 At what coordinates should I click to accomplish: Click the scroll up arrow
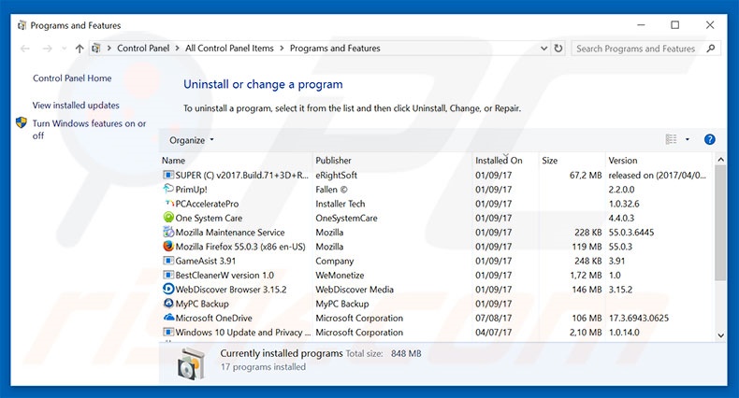(720, 160)
